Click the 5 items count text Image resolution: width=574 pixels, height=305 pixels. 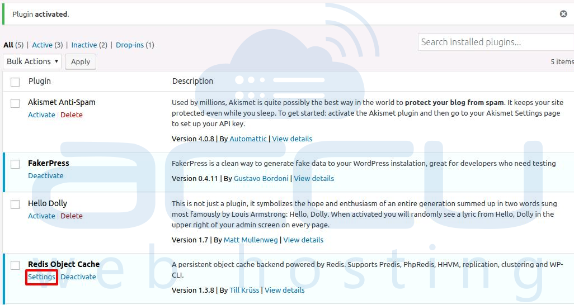[562, 62]
